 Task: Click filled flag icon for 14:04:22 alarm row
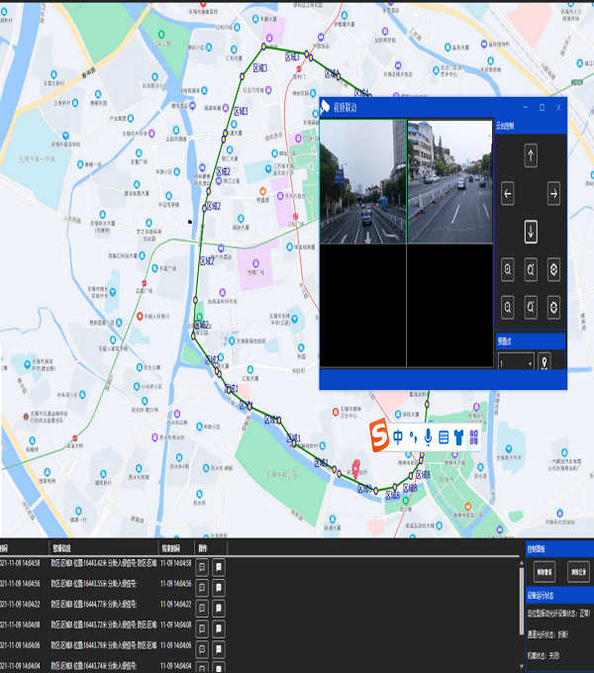(219, 609)
